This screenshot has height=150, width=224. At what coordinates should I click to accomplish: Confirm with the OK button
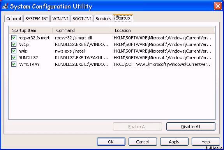point(111,142)
